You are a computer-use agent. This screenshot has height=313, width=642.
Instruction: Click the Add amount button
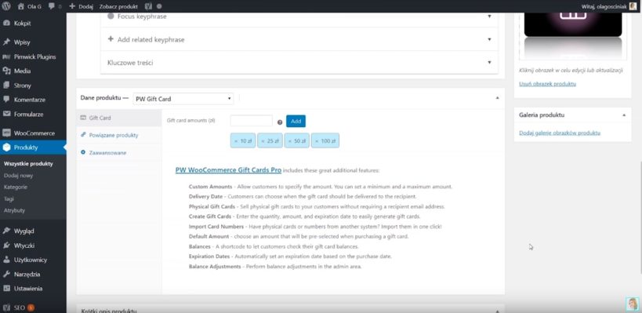click(x=296, y=122)
